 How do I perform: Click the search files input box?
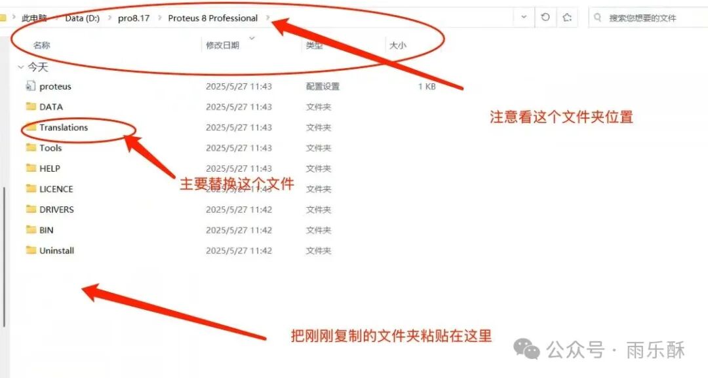[x=649, y=18]
